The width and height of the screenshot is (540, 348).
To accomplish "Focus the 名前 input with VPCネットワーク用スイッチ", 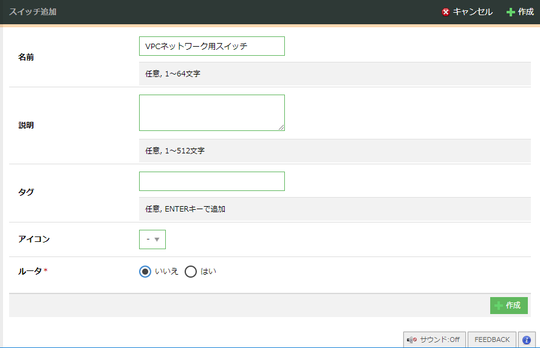I will [211, 46].
